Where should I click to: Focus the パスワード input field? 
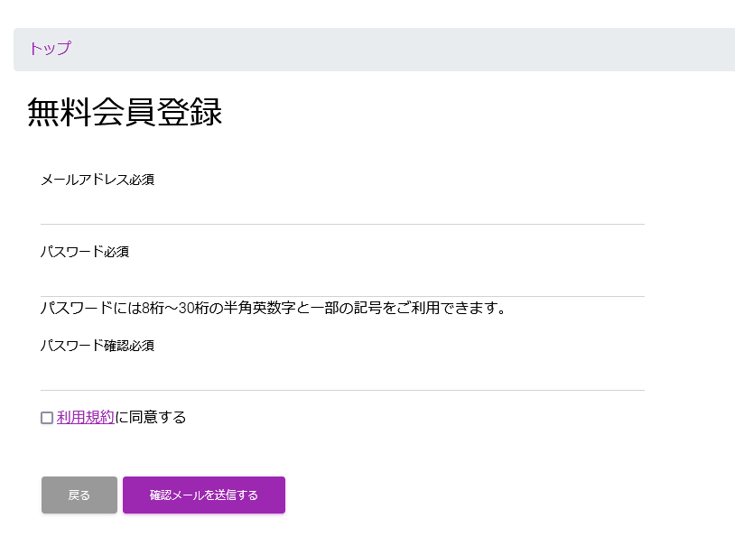(x=341, y=280)
